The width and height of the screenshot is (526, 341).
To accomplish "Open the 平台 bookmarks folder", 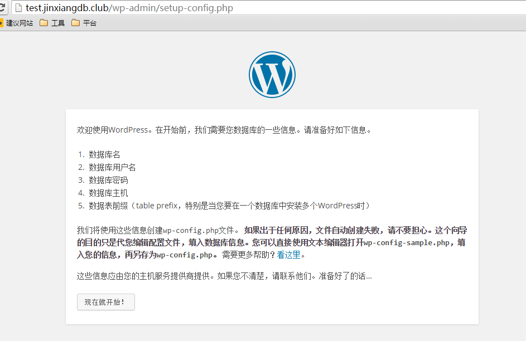I will click(x=84, y=23).
